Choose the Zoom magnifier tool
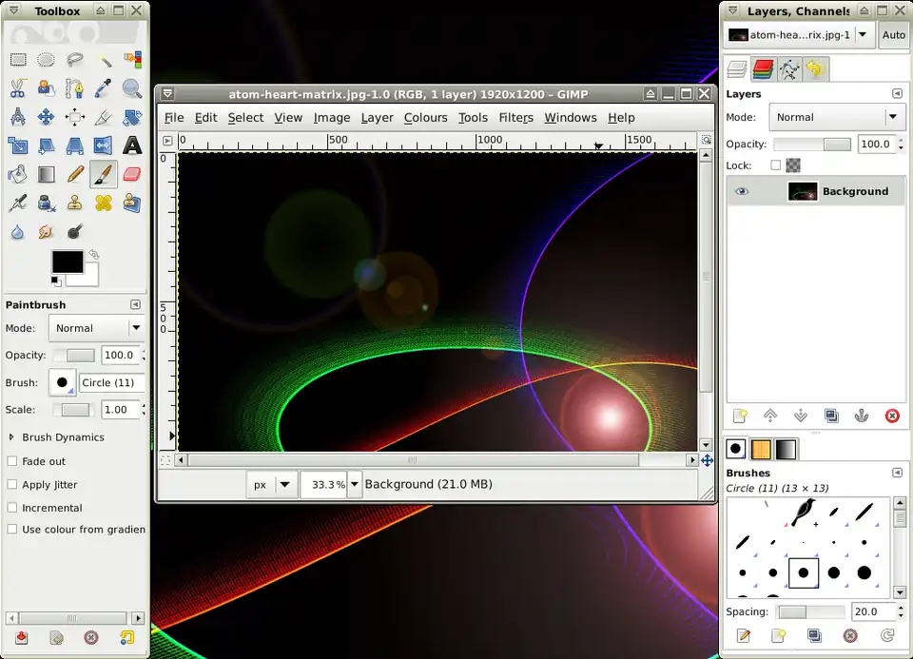 point(132,88)
